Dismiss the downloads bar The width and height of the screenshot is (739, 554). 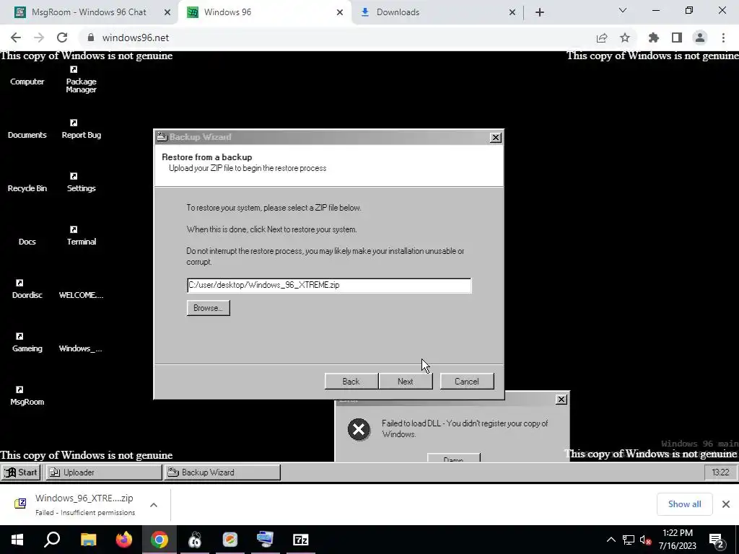[x=726, y=504]
